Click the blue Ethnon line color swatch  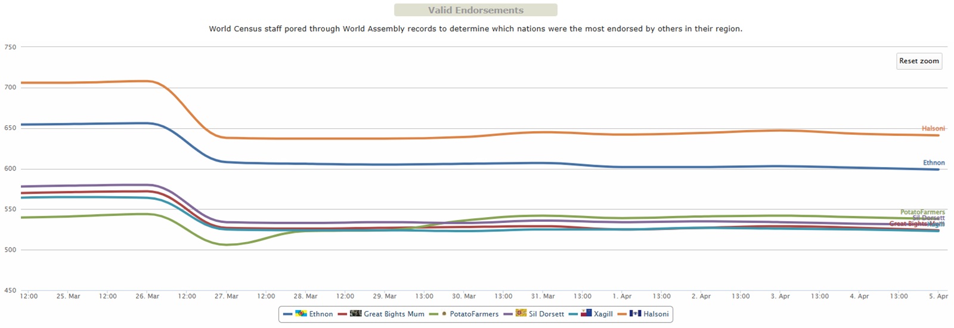coord(287,314)
